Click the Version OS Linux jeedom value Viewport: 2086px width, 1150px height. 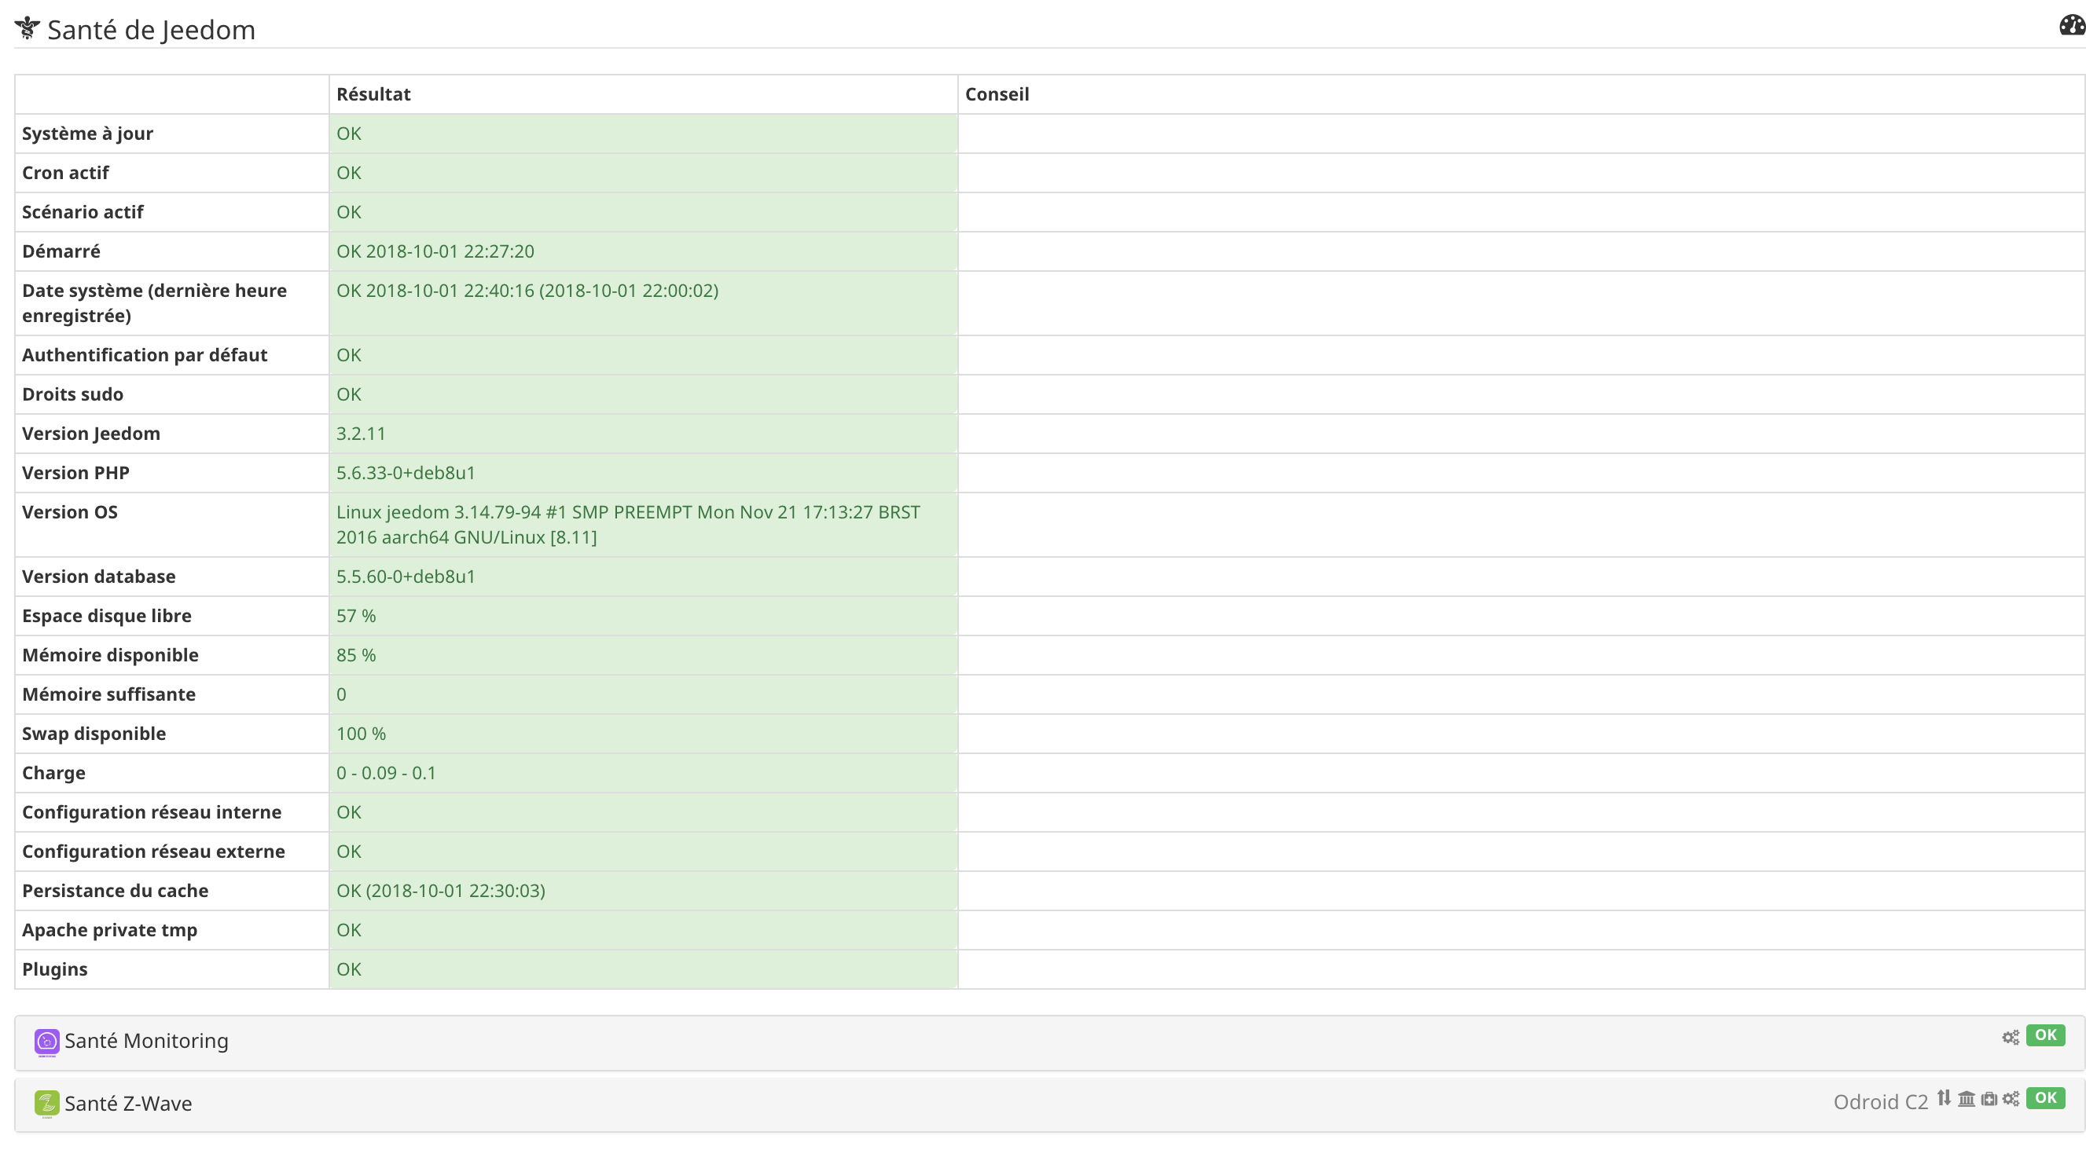[628, 525]
